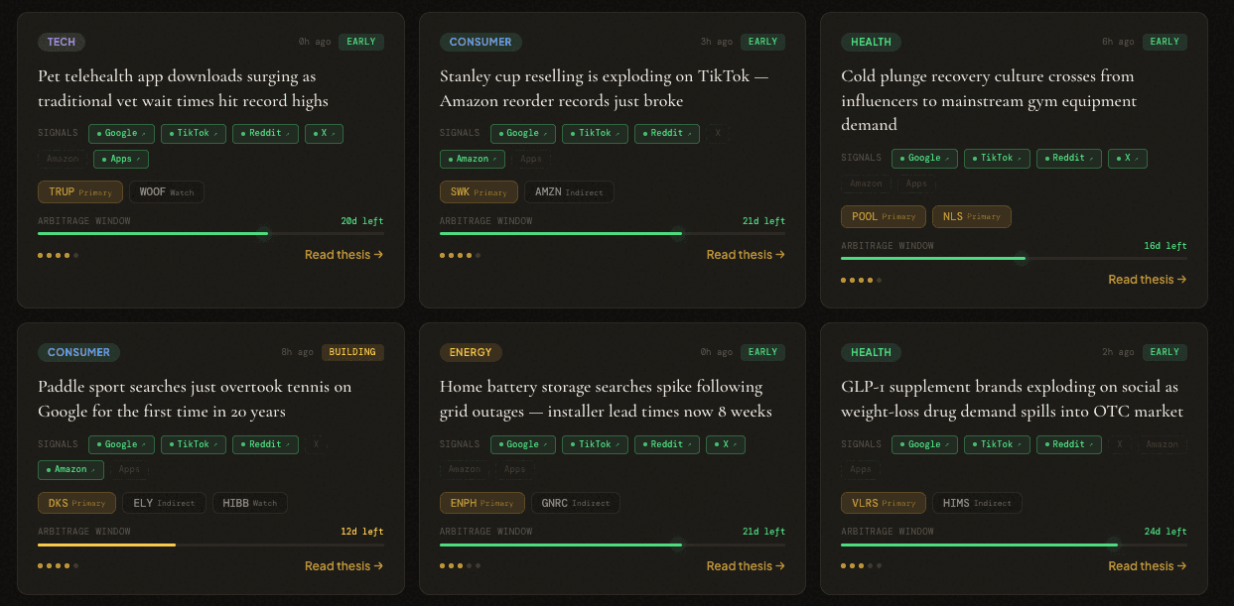Open Google signal on GLP-1 supplement card

[x=924, y=444]
